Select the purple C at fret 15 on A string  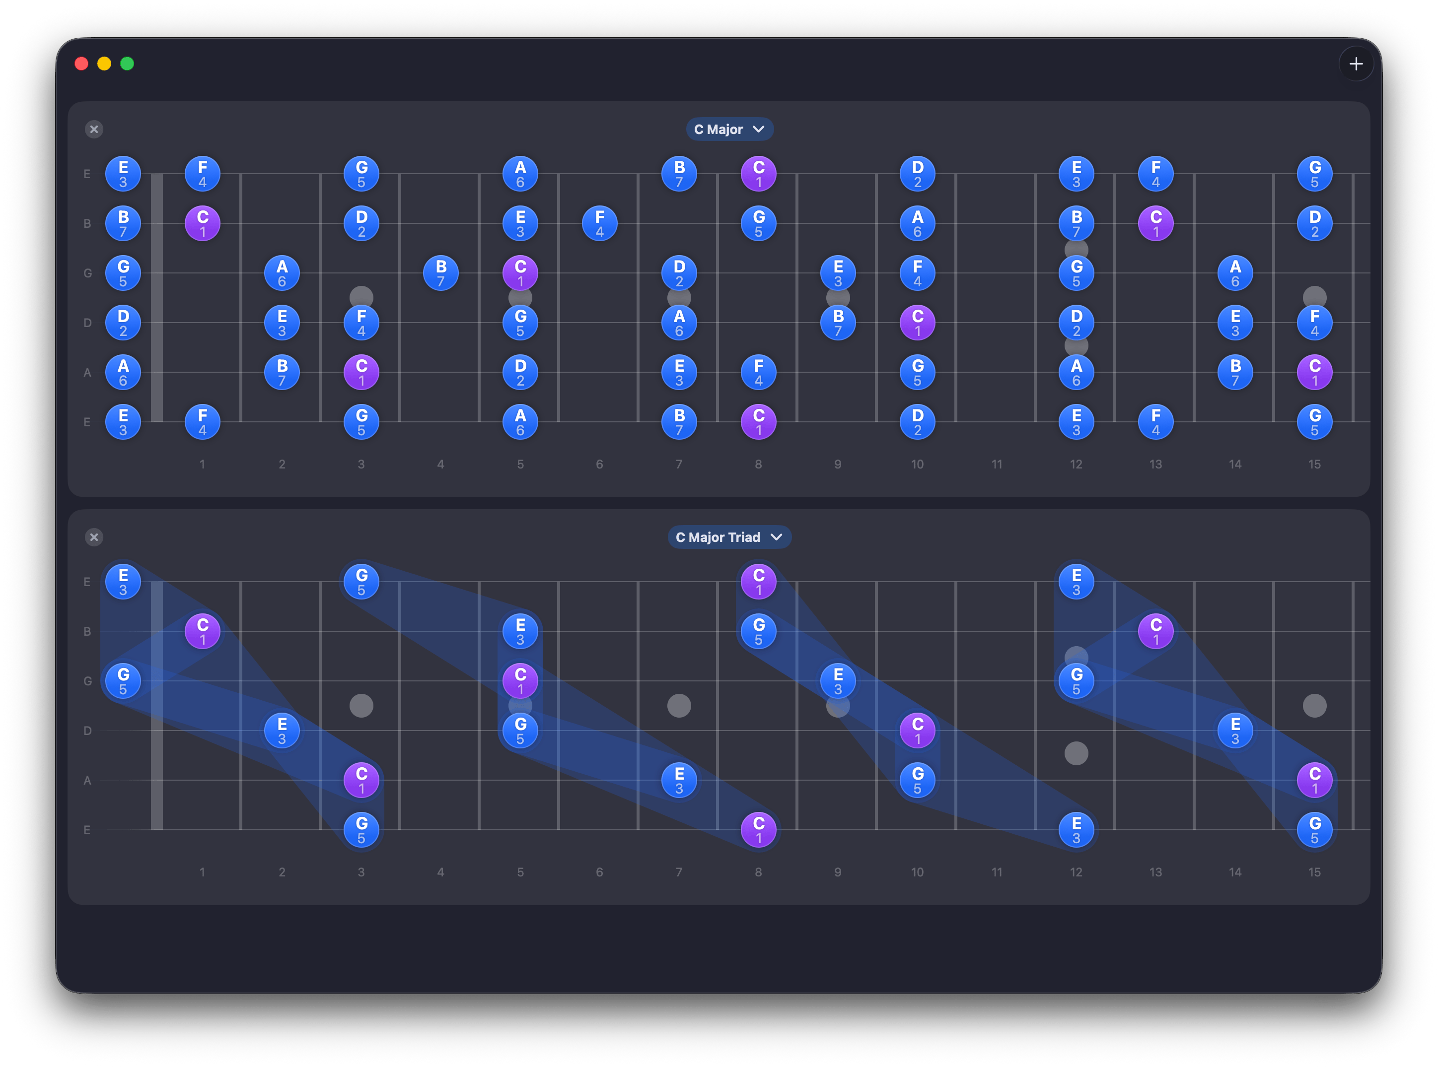click(x=1314, y=372)
